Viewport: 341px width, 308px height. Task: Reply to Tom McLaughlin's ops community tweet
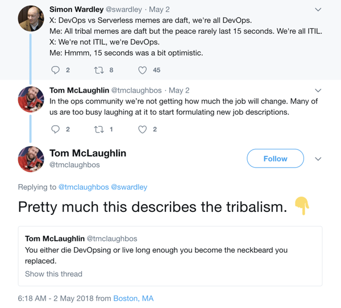click(x=56, y=129)
